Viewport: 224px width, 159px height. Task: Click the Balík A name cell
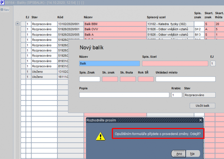115,35
